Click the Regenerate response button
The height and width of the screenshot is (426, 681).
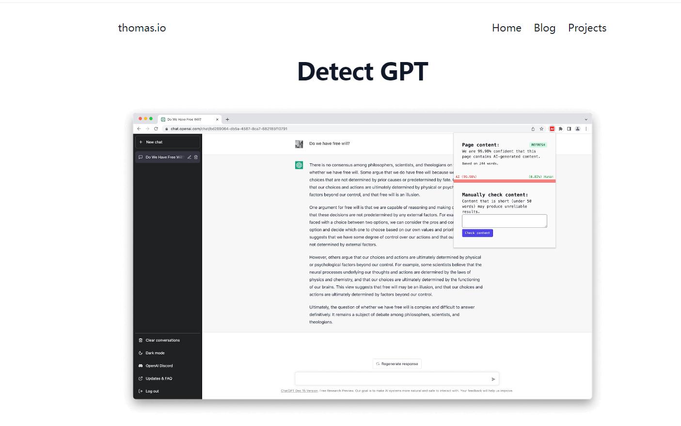click(397, 364)
